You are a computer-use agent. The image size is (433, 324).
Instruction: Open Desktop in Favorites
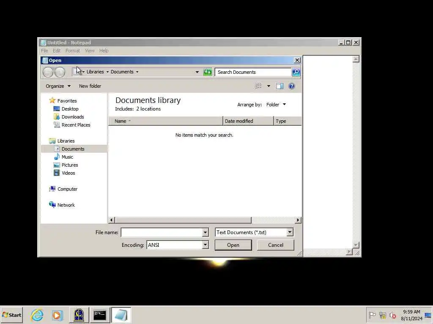pyautogui.click(x=66, y=109)
